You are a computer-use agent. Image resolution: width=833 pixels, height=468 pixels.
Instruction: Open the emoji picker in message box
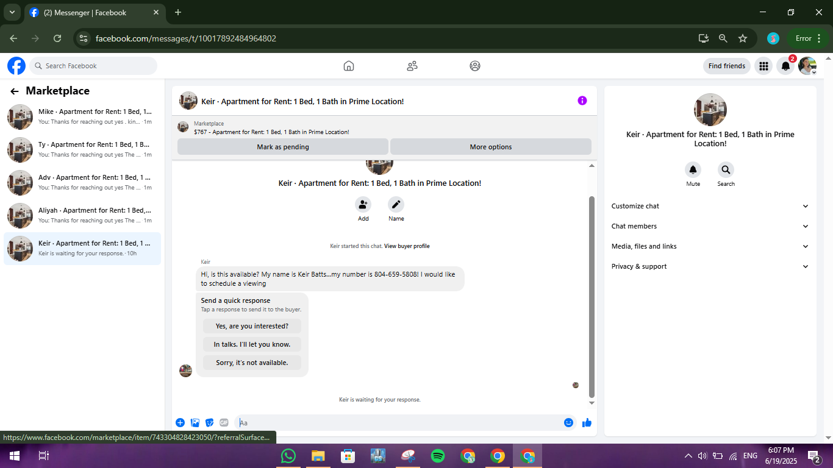coord(568,422)
